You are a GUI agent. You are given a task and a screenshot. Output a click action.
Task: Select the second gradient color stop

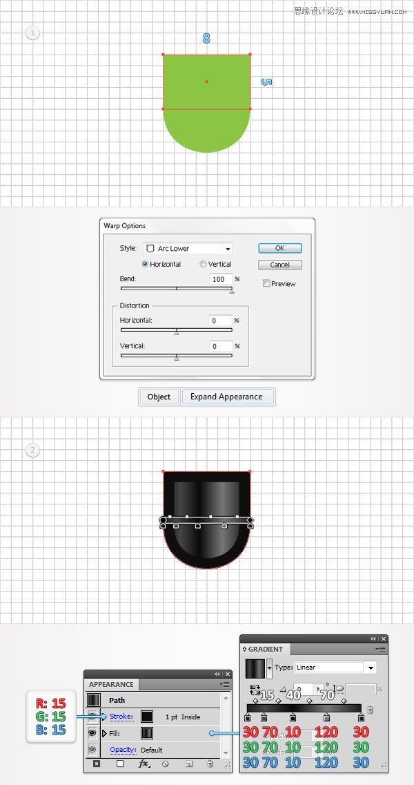coord(264,718)
